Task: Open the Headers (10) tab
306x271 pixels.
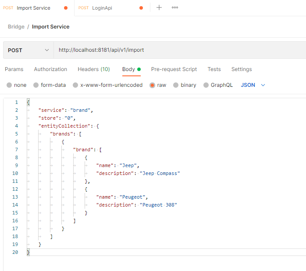Action: (x=93, y=69)
